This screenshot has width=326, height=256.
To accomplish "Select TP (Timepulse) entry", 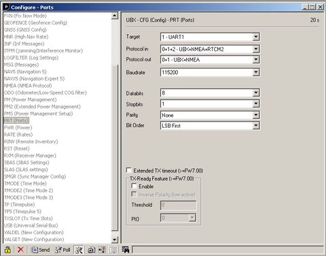I will [x=20, y=205].
